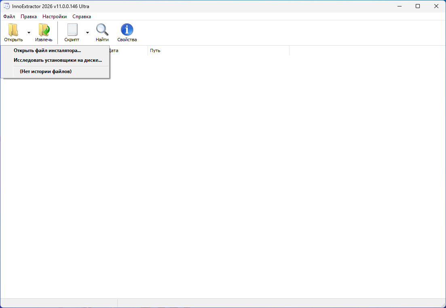Expand the dropdown arrow next to Скрипт
The width and height of the screenshot is (446, 308).
tap(87, 33)
